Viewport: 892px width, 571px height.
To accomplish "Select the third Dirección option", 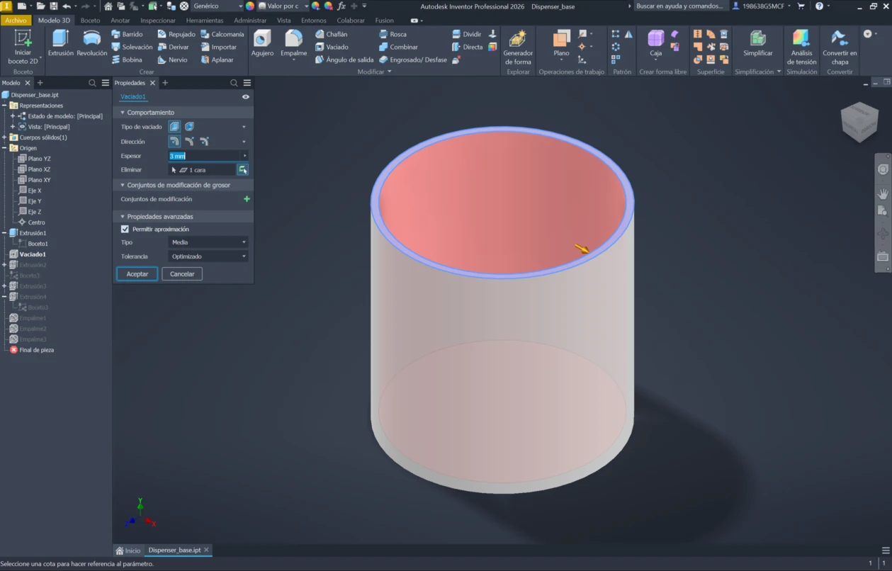I will (x=204, y=142).
